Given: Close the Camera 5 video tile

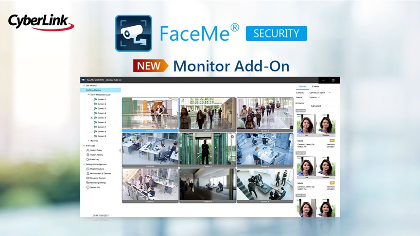Looking at the screenshot, I should (232, 136).
